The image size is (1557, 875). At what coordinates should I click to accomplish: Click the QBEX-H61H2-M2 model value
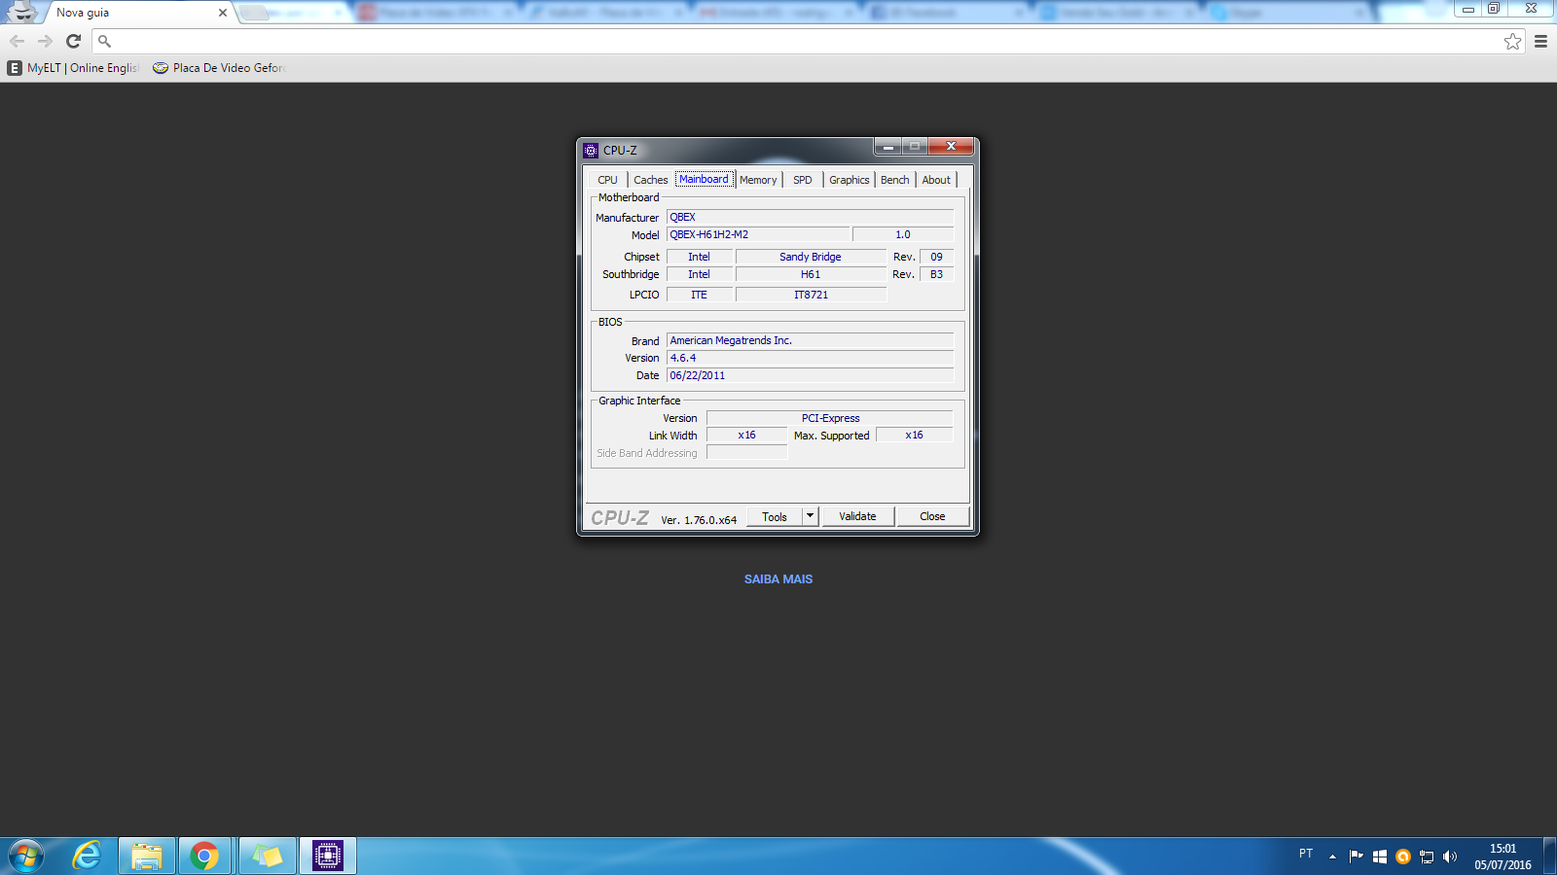pos(758,234)
